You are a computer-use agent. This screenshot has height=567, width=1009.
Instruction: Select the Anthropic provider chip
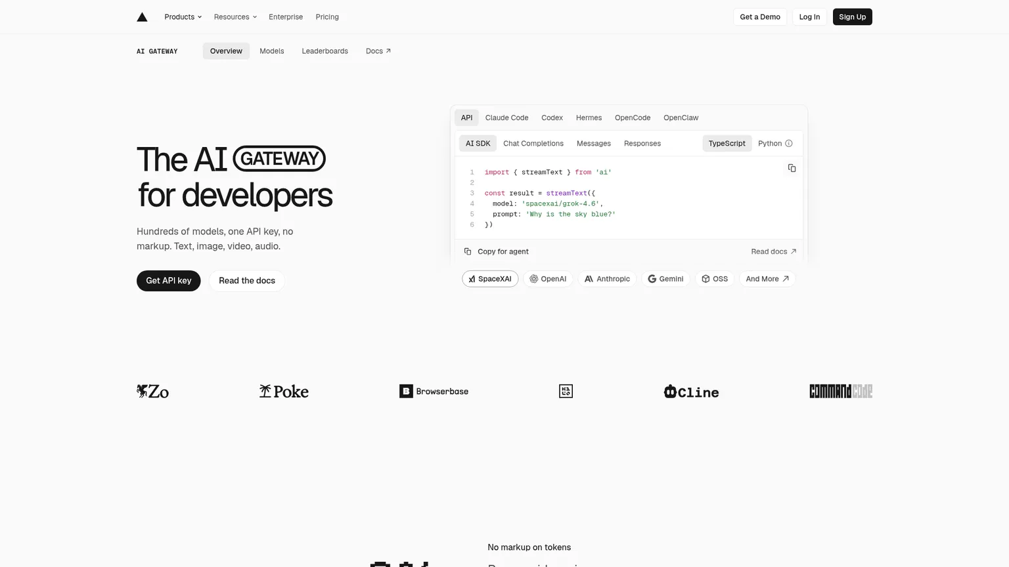607,279
